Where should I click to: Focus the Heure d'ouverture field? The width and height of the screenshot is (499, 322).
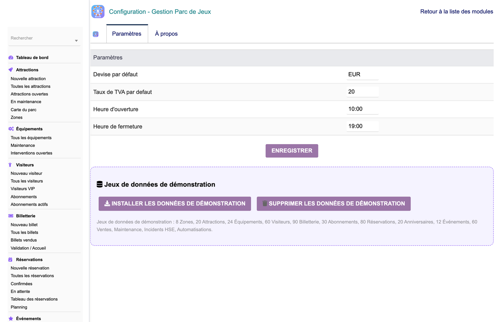coord(363,109)
